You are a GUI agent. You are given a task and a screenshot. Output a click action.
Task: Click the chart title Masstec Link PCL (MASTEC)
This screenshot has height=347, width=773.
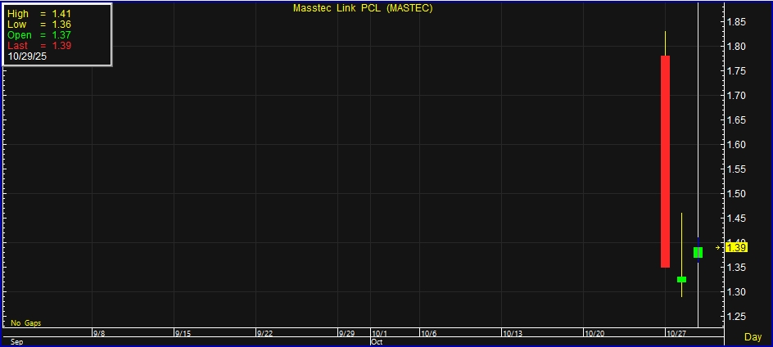(x=363, y=8)
